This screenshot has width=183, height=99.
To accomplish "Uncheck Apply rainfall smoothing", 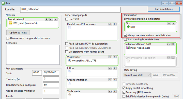I will coord(124,88).
